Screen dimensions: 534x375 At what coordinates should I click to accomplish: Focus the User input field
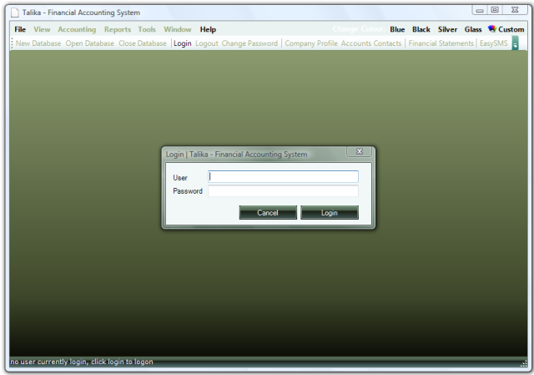pos(283,177)
